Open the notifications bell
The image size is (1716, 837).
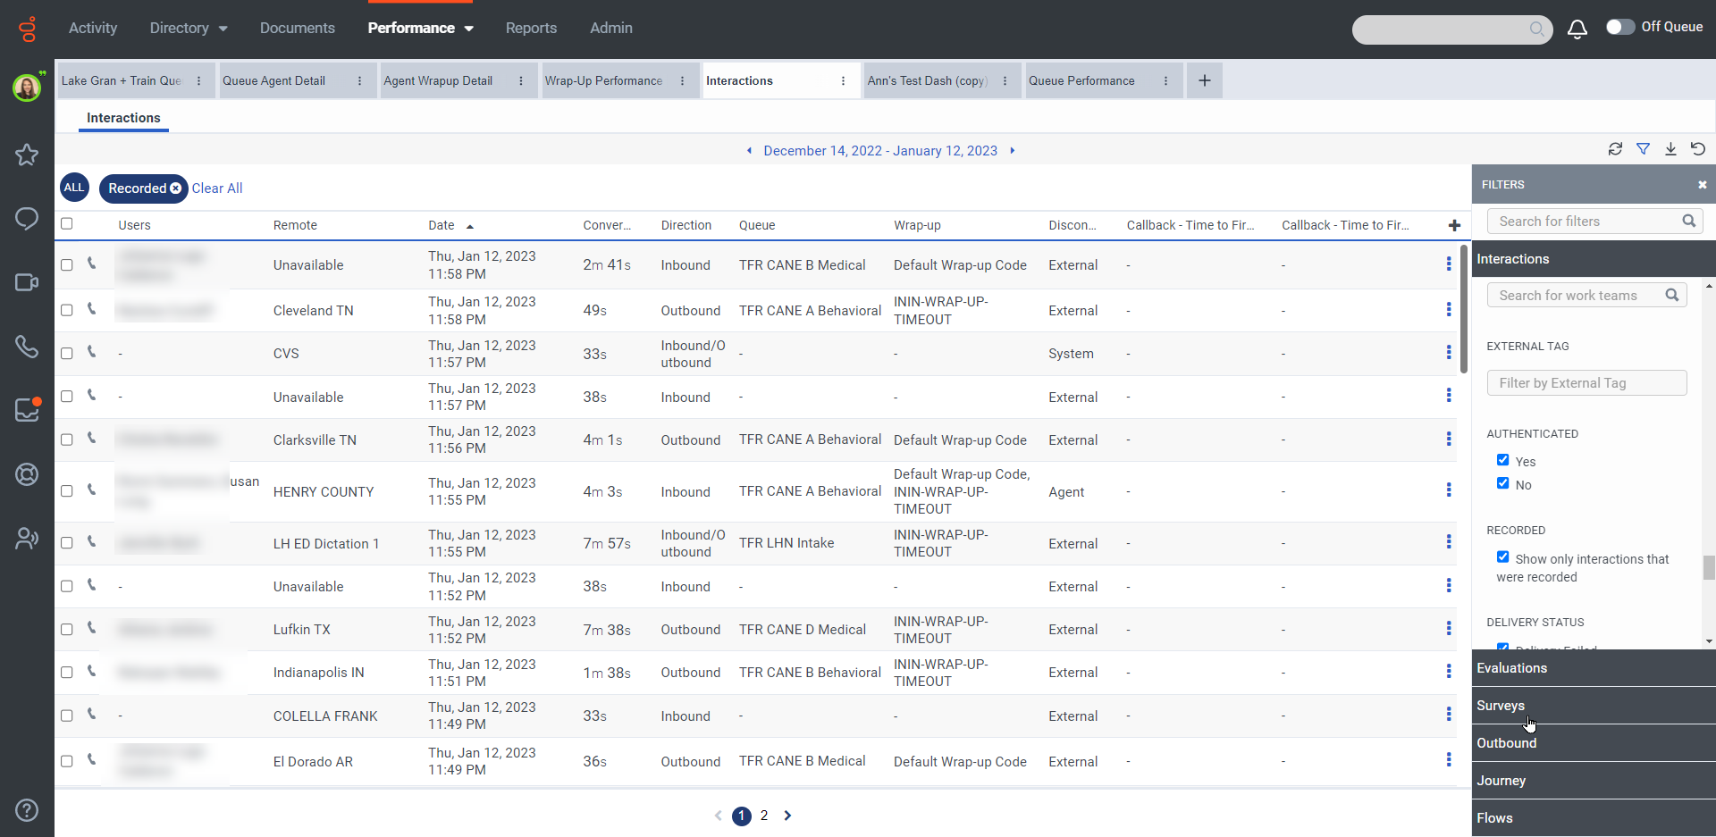1577,29
